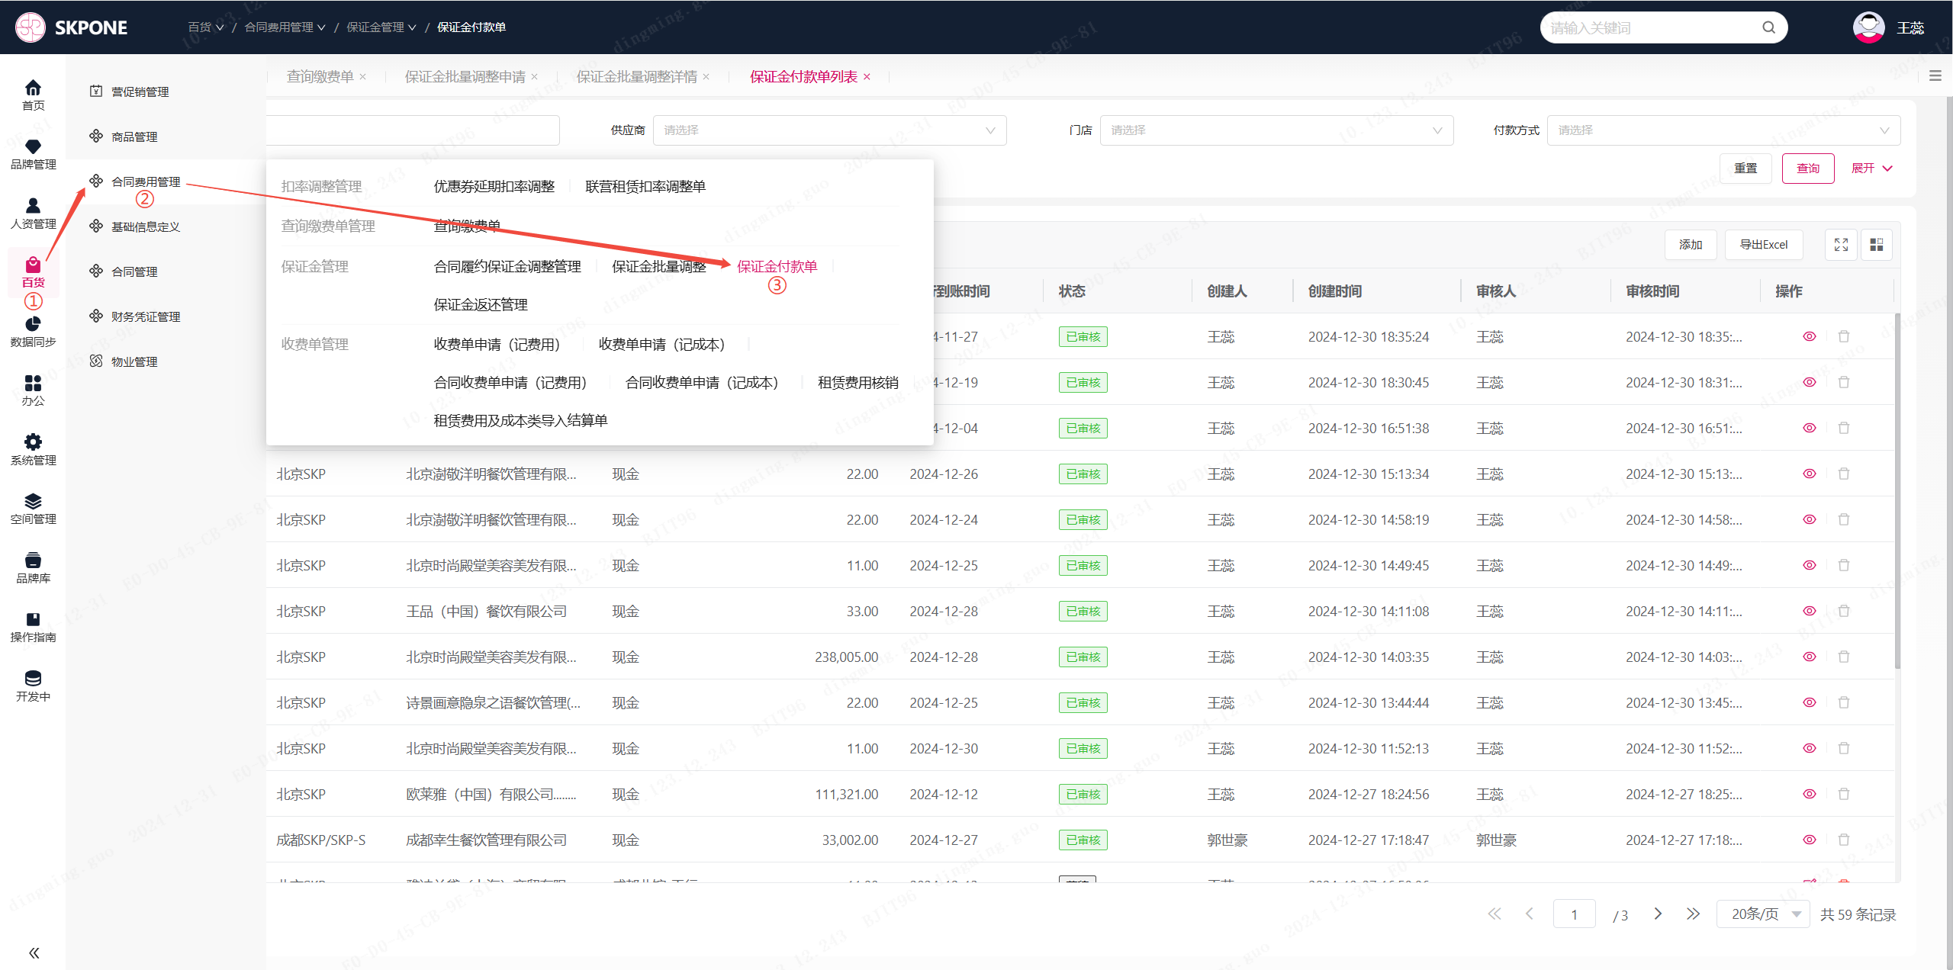Open the 供应商 dropdown
The image size is (1953, 970).
click(829, 130)
